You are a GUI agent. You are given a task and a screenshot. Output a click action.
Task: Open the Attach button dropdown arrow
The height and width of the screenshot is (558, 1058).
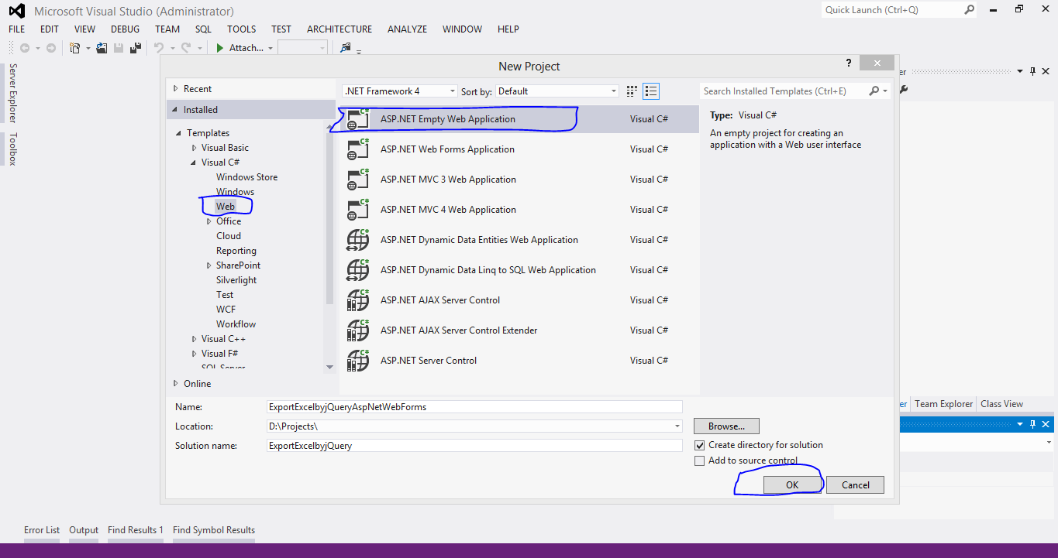tap(271, 48)
